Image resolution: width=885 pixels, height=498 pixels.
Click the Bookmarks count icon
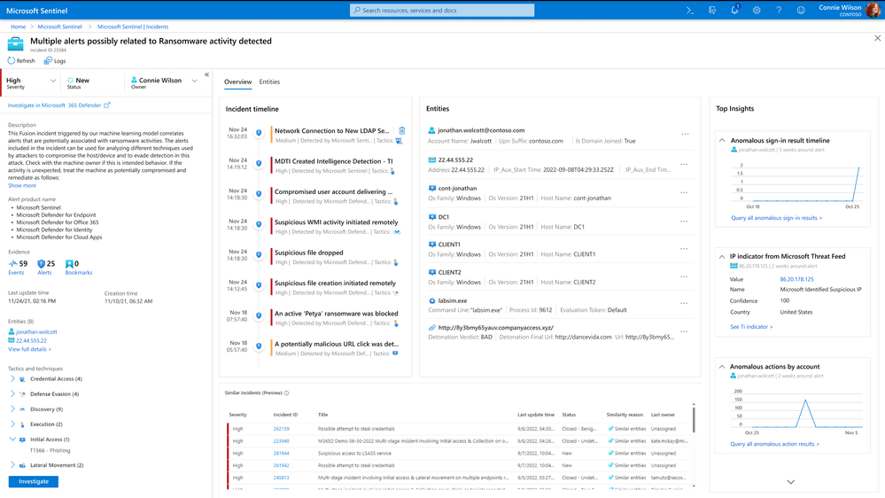[69, 264]
